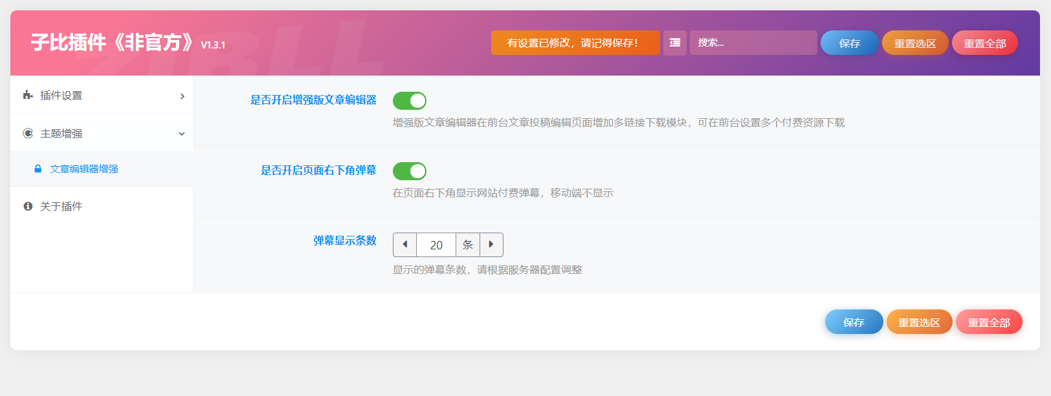
Task: Click the top 重置选区 button in header
Action: tap(915, 43)
